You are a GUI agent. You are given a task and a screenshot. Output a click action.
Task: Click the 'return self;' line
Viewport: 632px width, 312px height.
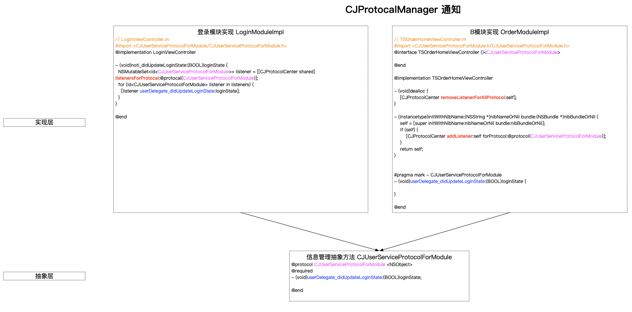point(412,149)
